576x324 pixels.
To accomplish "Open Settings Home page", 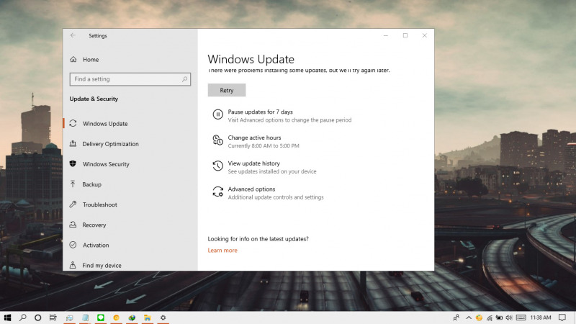I will point(91,60).
